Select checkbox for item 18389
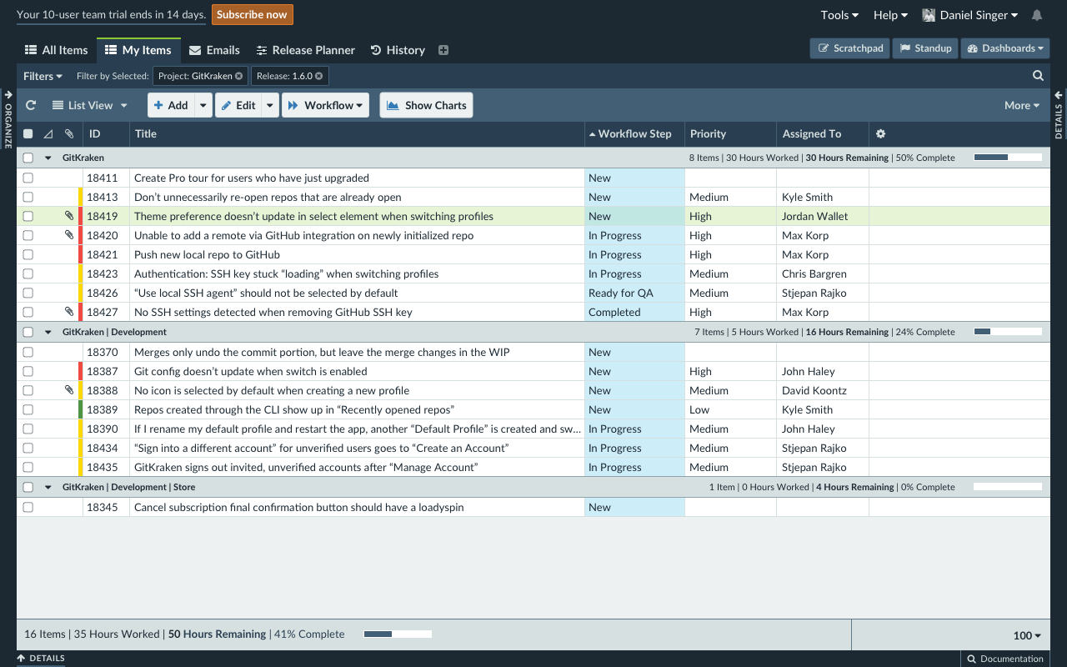This screenshot has height=667, width=1067. (28, 409)
